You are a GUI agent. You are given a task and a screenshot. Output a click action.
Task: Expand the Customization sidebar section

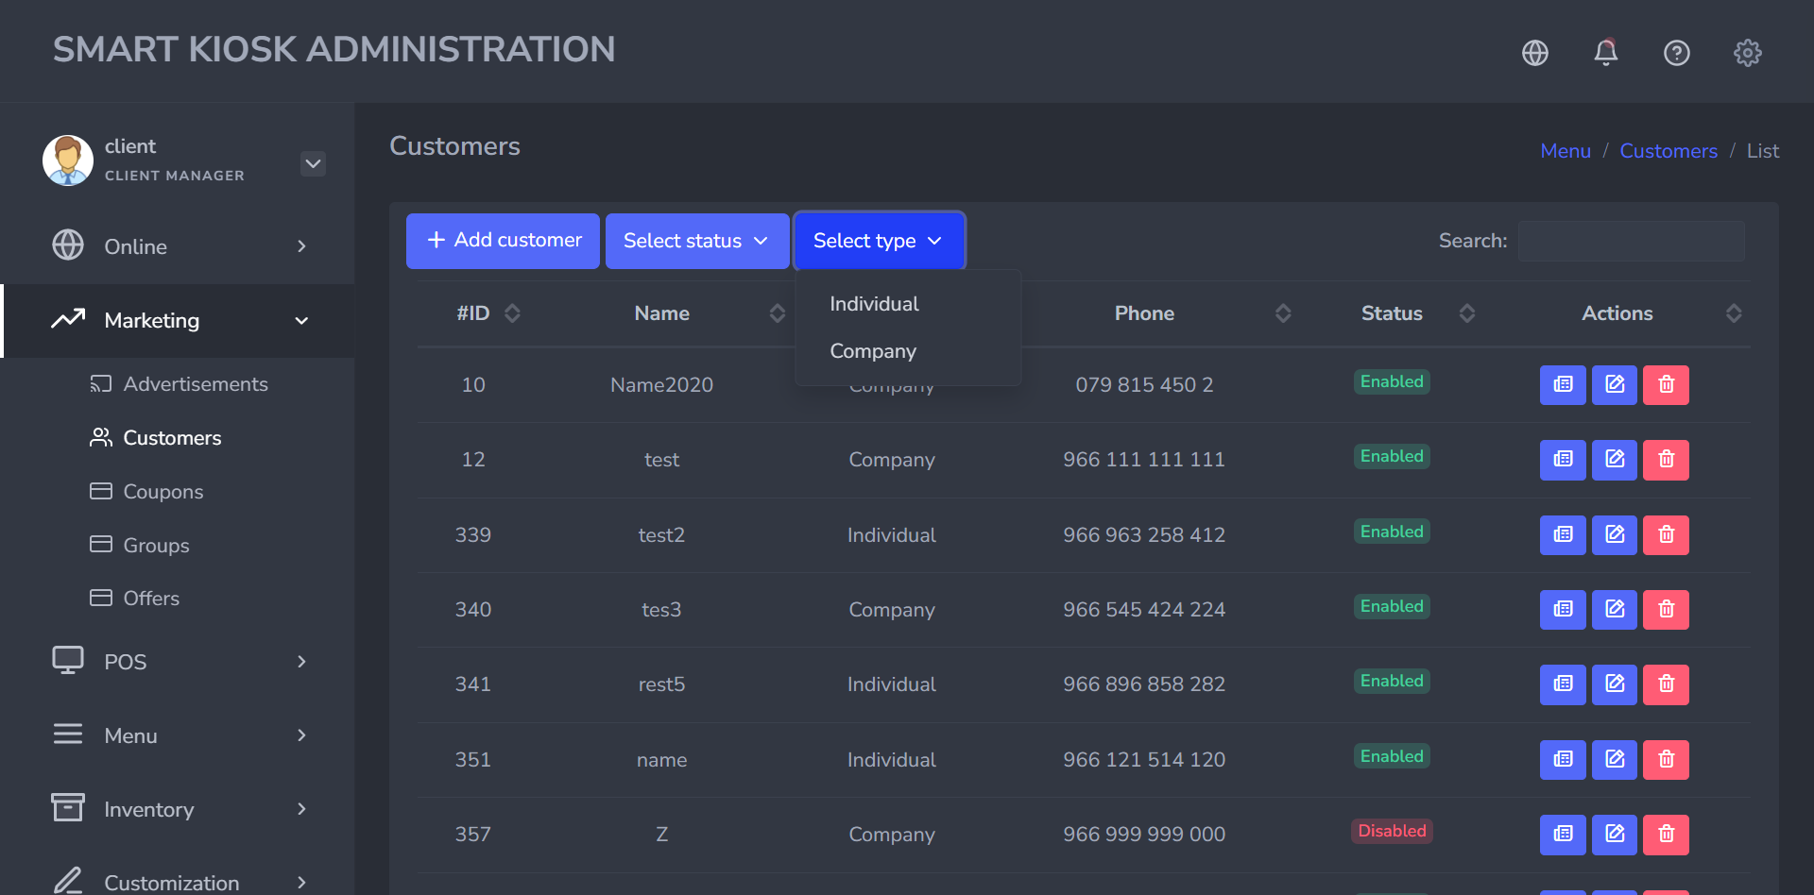click(x=178, y=882)
